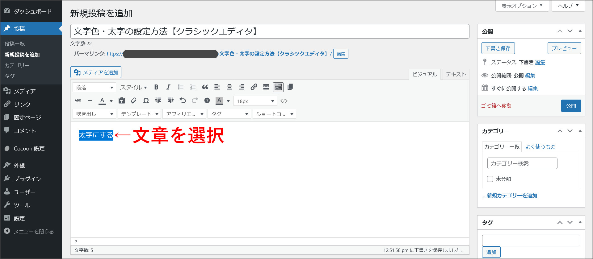Viewport: 593px width, 259px height.
Task: Open よく使うもの tab
Action: [x=540, y=147]
